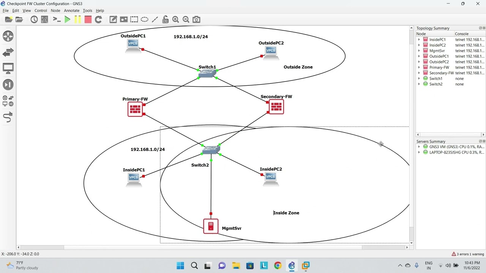Browse switches in the device sidebar
Image resolution: width=486 pixels, height=273 pixels.
point(8,52)
